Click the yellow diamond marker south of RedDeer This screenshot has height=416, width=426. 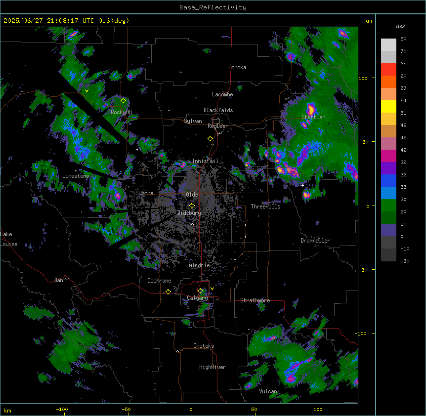pos(210,138)
